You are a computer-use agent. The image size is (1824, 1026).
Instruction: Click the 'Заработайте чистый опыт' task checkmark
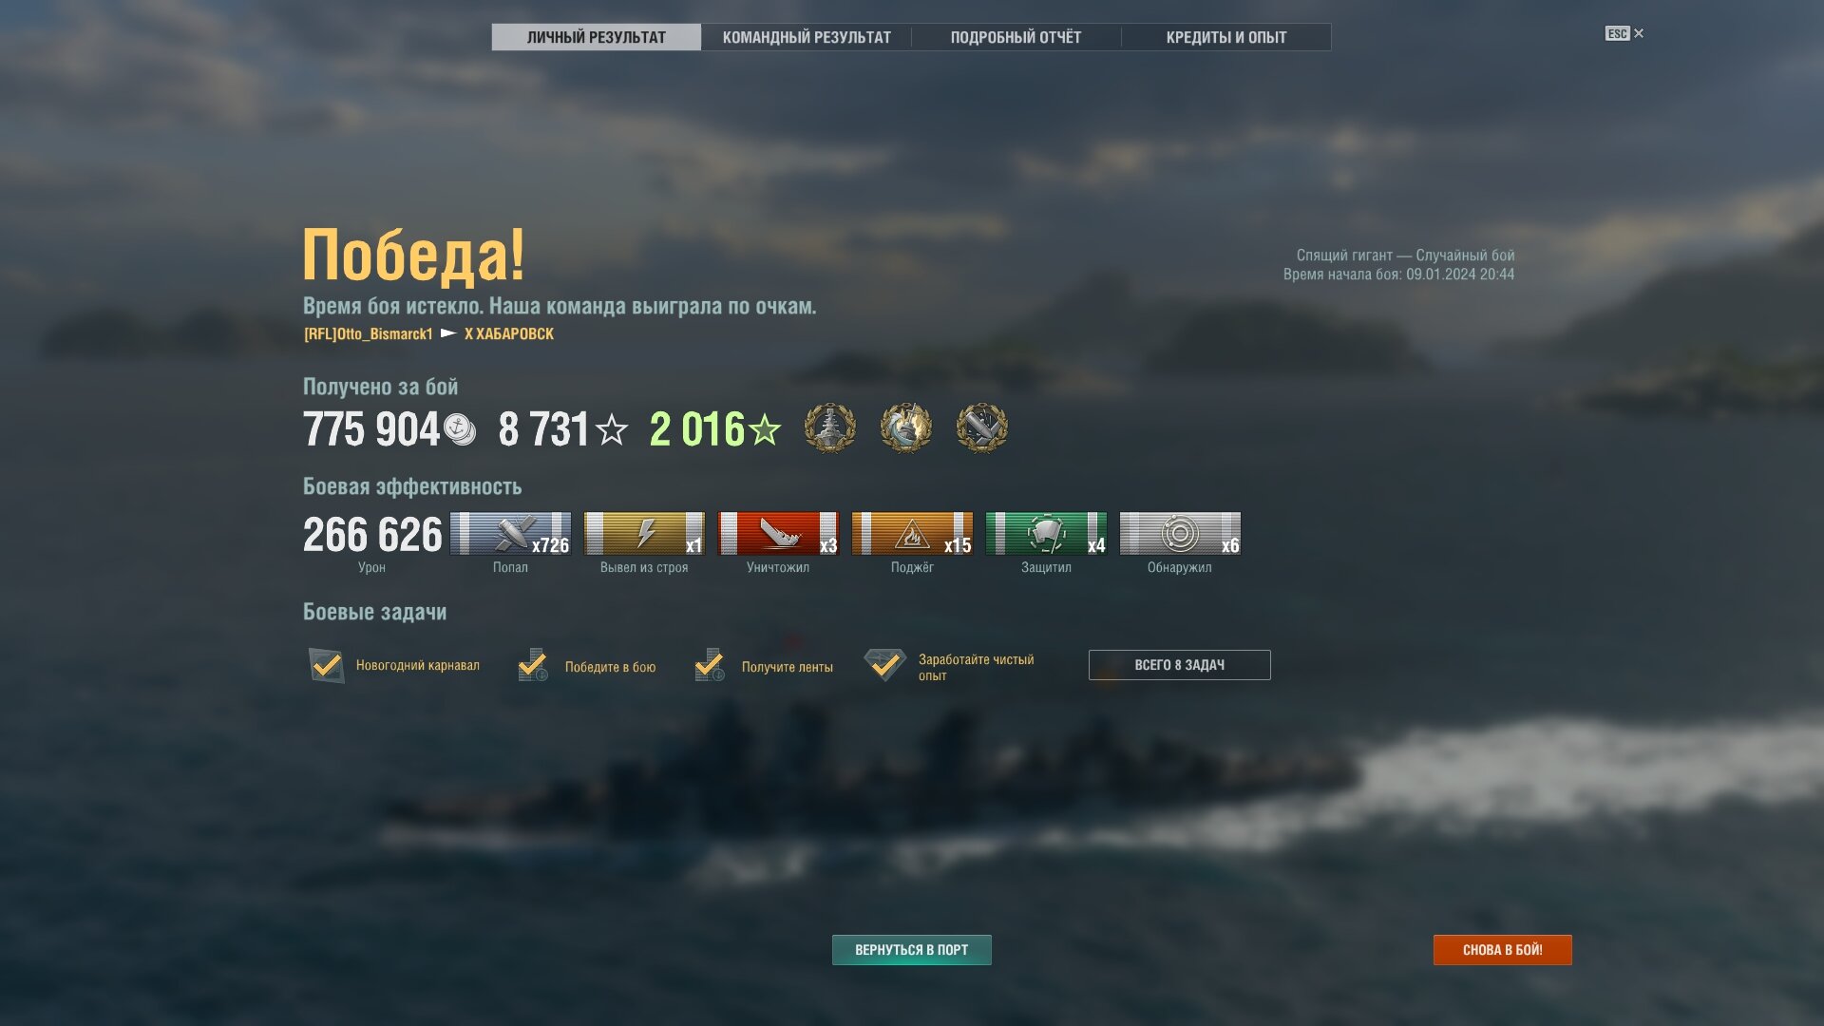[x=884, y=665]
